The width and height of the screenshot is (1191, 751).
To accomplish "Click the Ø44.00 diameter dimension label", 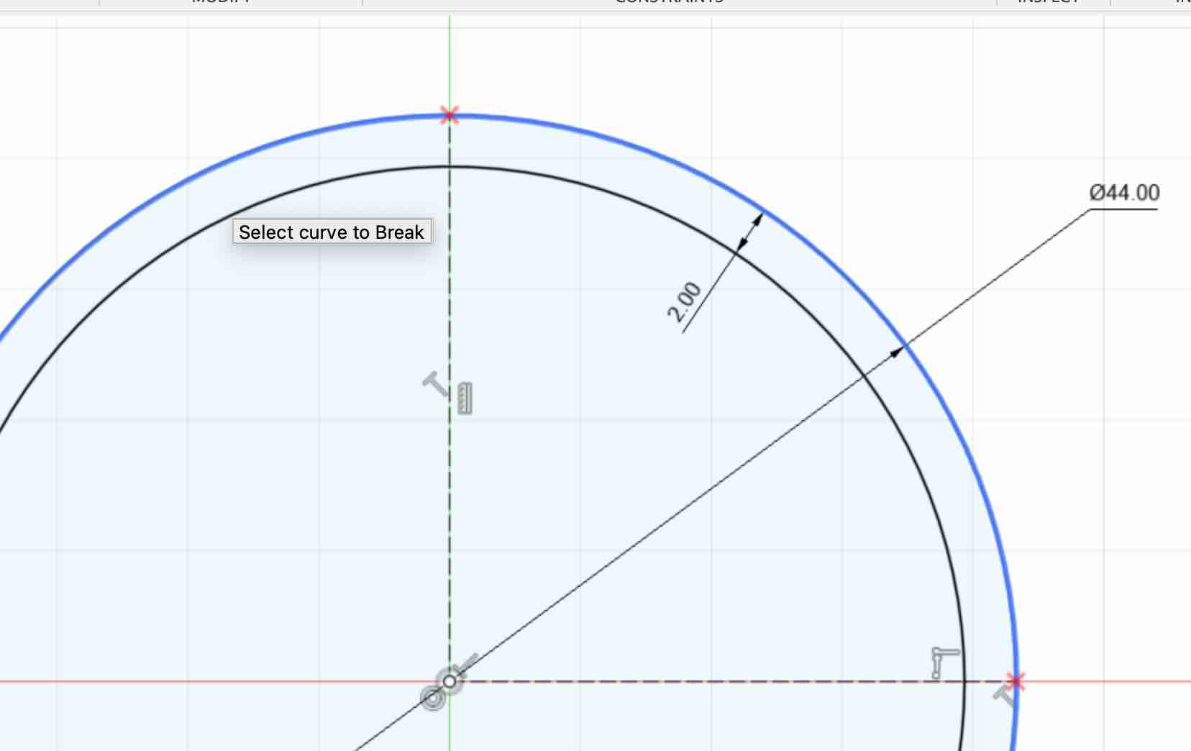I will (1124, 193).
